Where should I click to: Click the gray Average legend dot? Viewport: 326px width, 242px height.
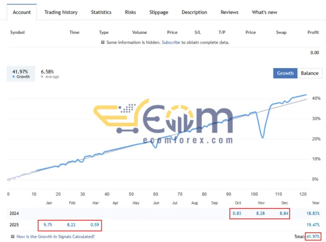point(42,77)
